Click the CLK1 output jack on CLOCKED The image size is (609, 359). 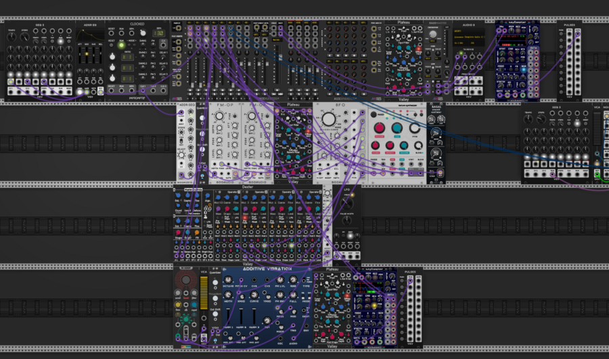click(143, 91)
